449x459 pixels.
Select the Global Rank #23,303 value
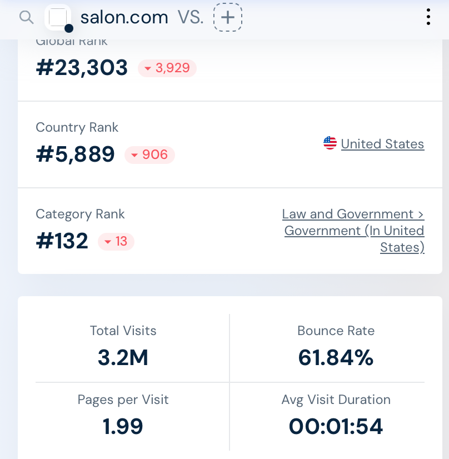82,68
